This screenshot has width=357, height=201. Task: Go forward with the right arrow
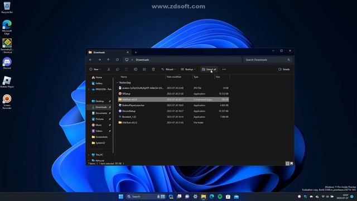click(99, 60)
